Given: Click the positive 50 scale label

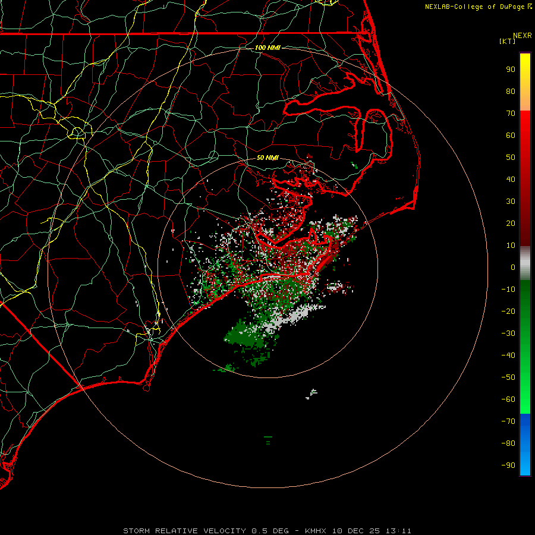Looking at the screenshot, I should click(x=511, y=158).
